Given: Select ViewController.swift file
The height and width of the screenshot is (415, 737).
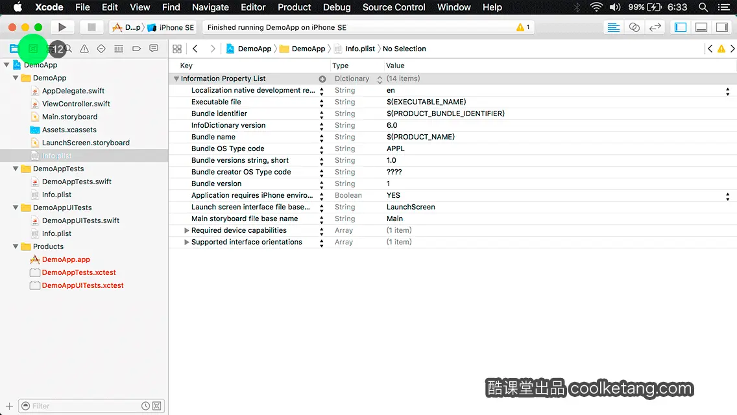Looking at the screenshot, I should pos(76,103).
